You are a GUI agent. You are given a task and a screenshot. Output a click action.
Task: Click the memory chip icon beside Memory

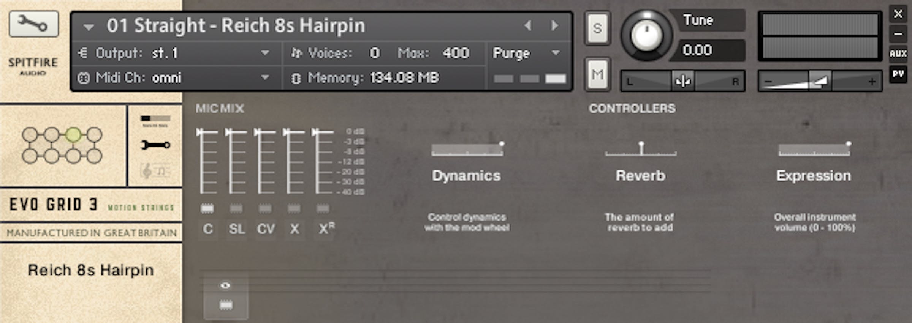(296, 78)
